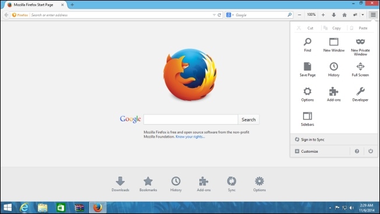The height and width of the screenshot is (214, 380).
Task: Click the search magnifier in search bar
Action: point(289,15)
